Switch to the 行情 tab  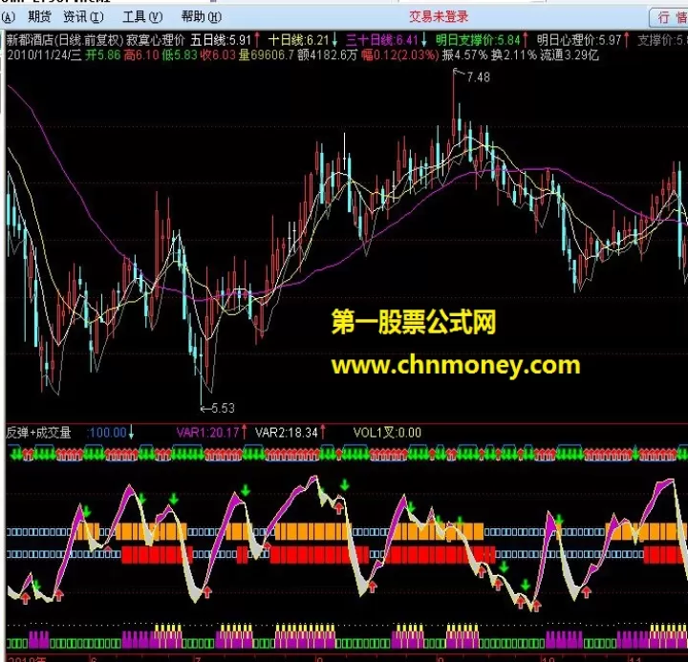(x=672, y=17)
